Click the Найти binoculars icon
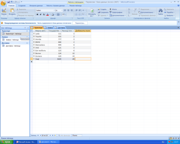The width and height of the screenshot is (180, 144). click(160, 11)
